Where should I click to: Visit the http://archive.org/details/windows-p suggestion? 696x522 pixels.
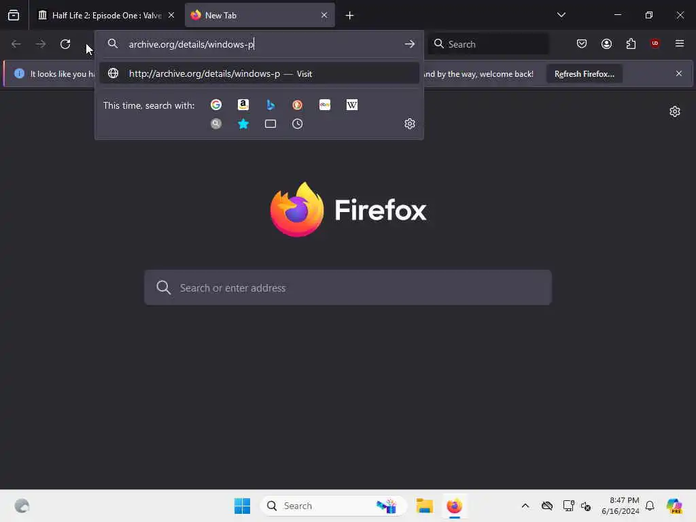259,73
